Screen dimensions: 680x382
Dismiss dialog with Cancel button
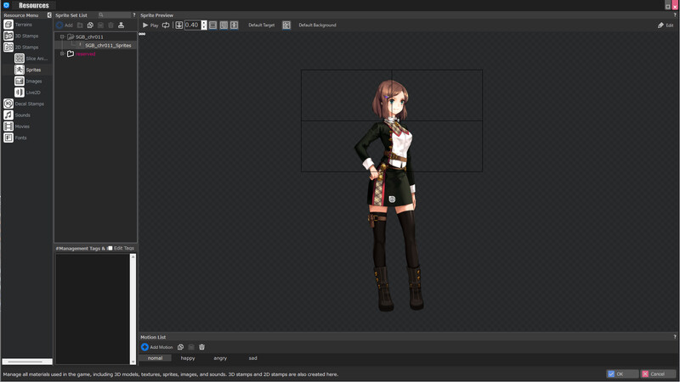pyautogui.click(x=658, y=374)
